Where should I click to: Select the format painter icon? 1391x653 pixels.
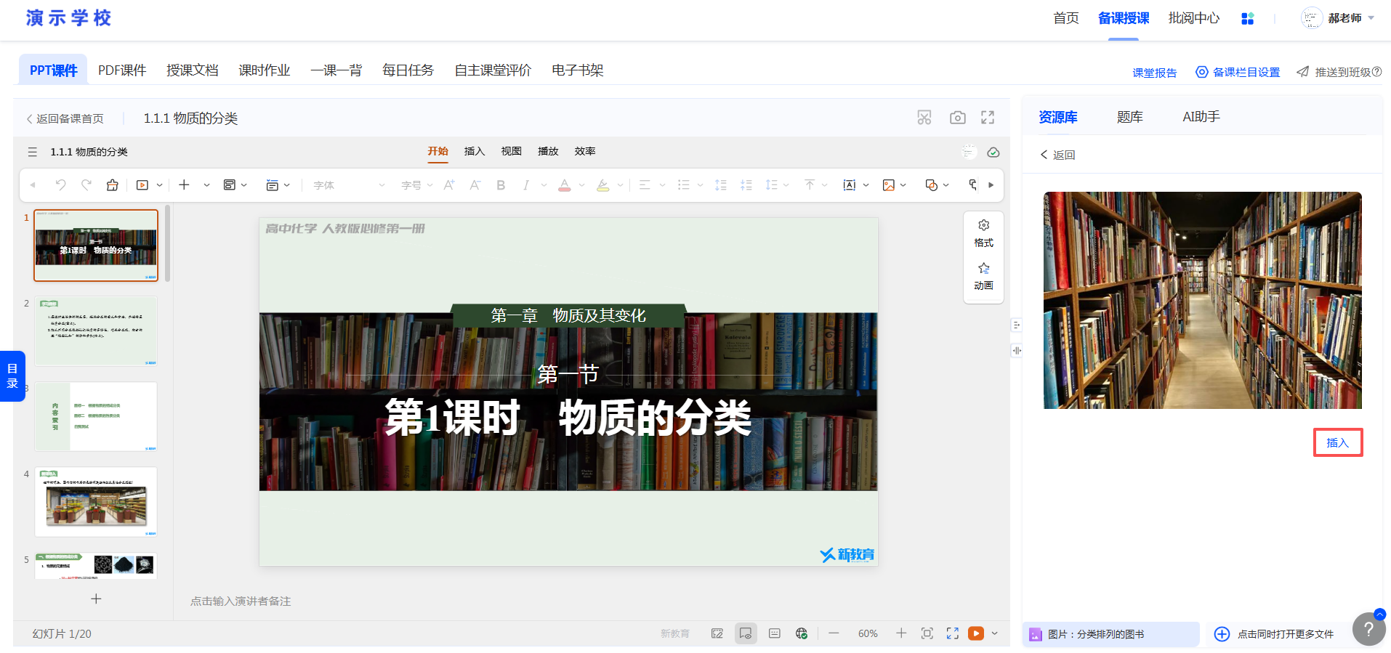click(112, 185)
